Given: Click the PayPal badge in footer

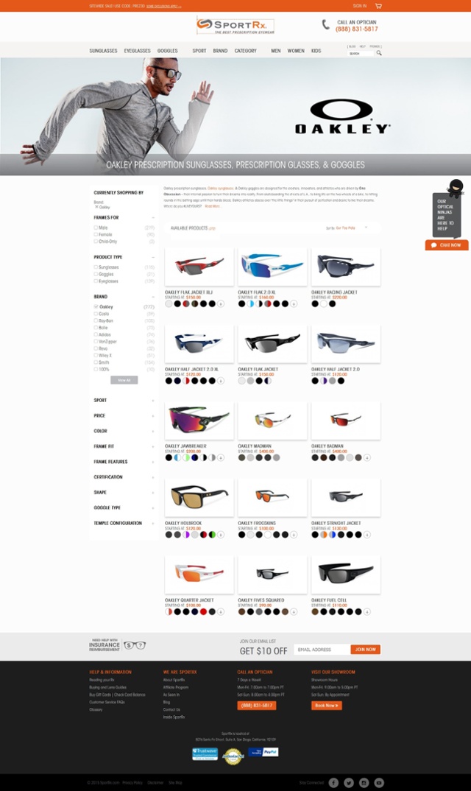Looking at the screenshot, I should point(263,752).
